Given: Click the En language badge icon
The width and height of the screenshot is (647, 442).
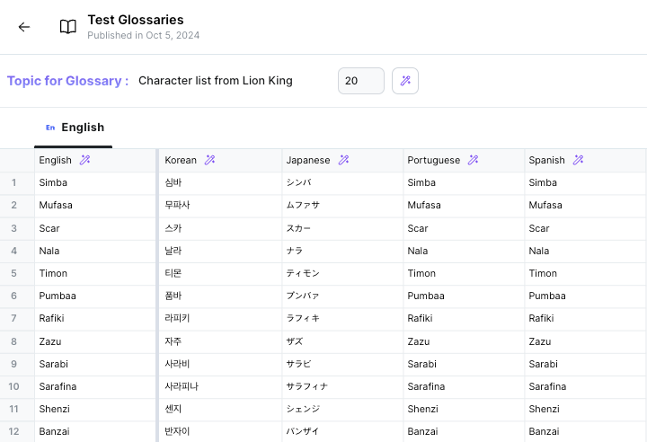Looking at the screenshot, I should (50, 128).
